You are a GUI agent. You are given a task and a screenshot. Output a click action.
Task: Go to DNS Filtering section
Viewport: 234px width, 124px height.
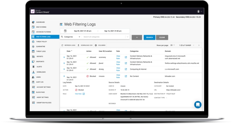(x=41, y=27)
